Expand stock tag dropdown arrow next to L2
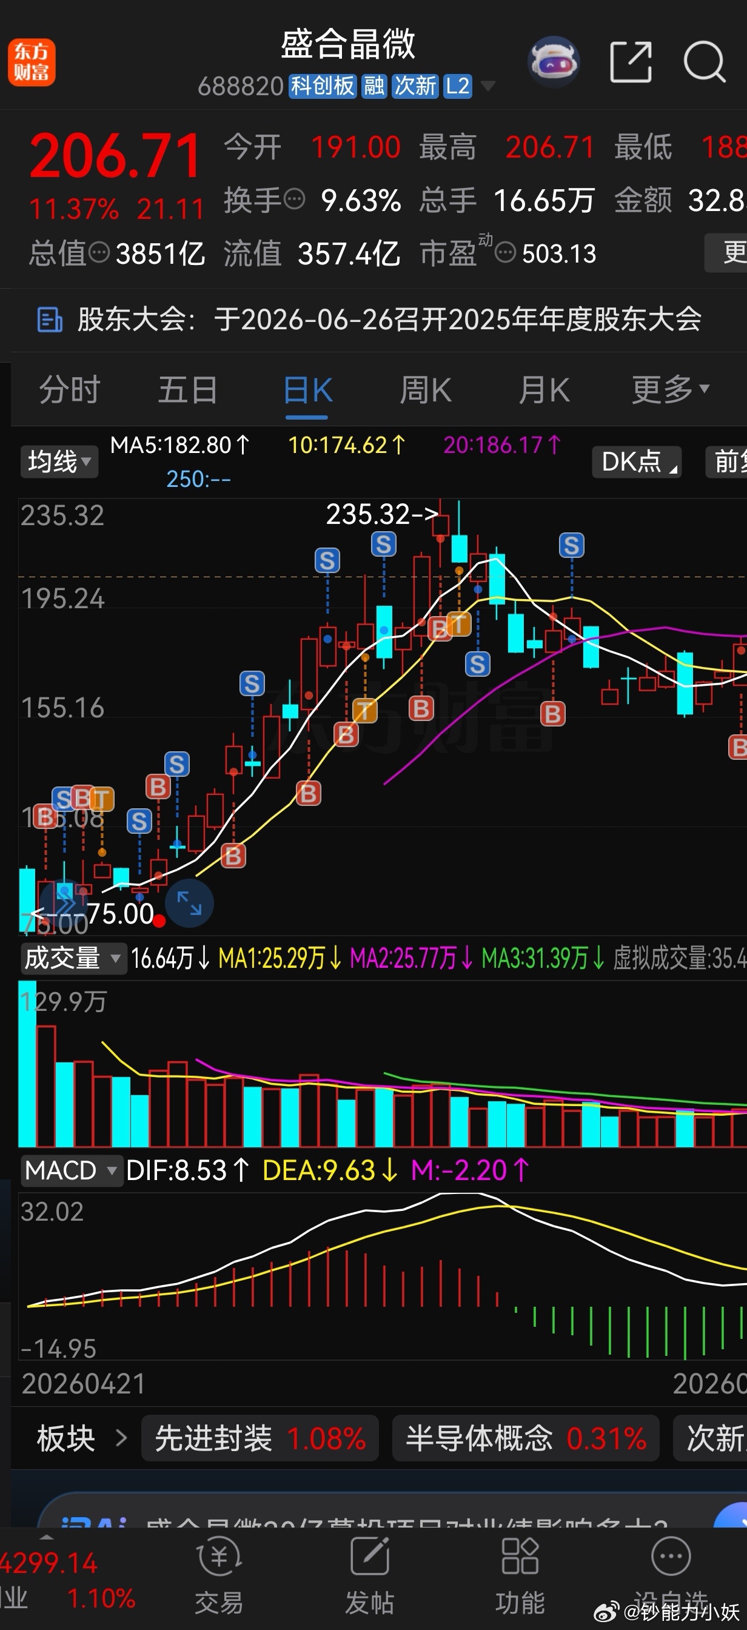 pyautogui.click(x=487, y=86)
